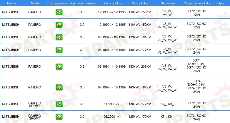Select 6G74 engine code in 153kW row

196,66
